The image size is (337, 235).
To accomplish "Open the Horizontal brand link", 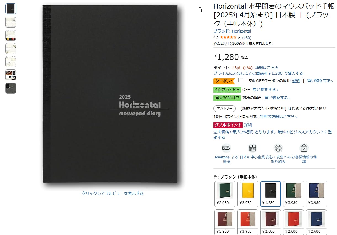I will (x=232, y=31).
